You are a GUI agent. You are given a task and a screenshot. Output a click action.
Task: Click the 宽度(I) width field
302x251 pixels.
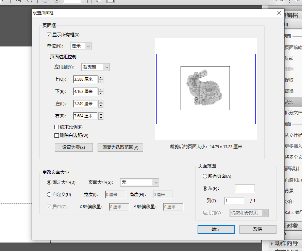(x=115, y=195)
